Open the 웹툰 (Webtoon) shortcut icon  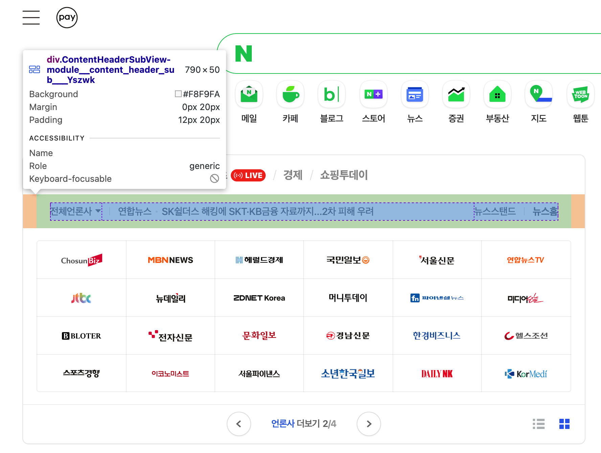coord(581,94)
